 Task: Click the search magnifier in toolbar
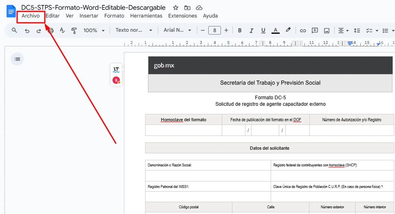pyautogui.click(x=15, y=31)
